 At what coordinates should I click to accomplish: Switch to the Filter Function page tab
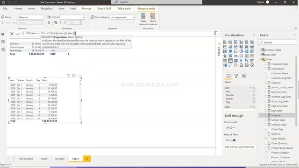click(26, 159)
